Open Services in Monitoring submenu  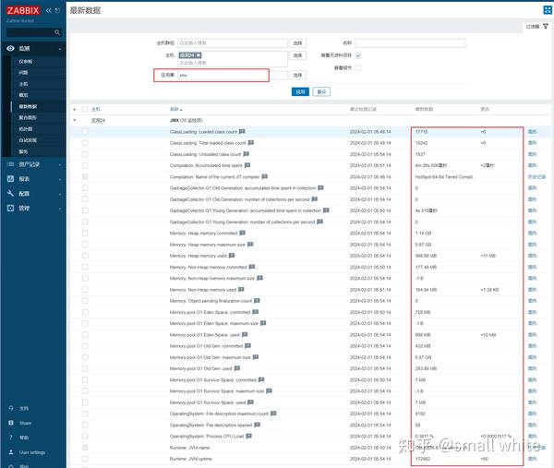click(x=23, y=151)
